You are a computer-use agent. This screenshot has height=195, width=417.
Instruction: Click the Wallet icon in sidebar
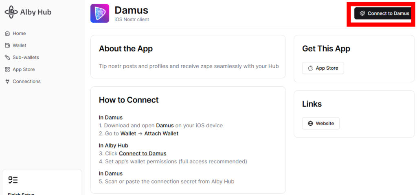click(x=7, y=45)
